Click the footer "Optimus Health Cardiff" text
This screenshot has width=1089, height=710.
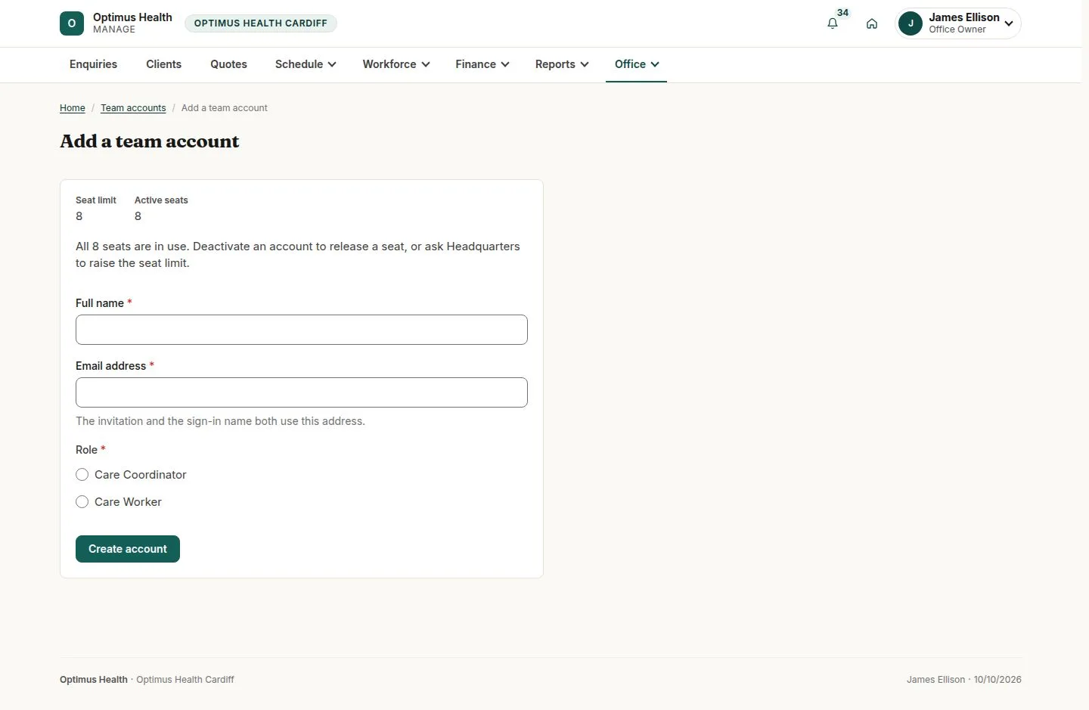[x=185, y=680]
